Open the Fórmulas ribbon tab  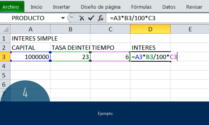point(141,7)
